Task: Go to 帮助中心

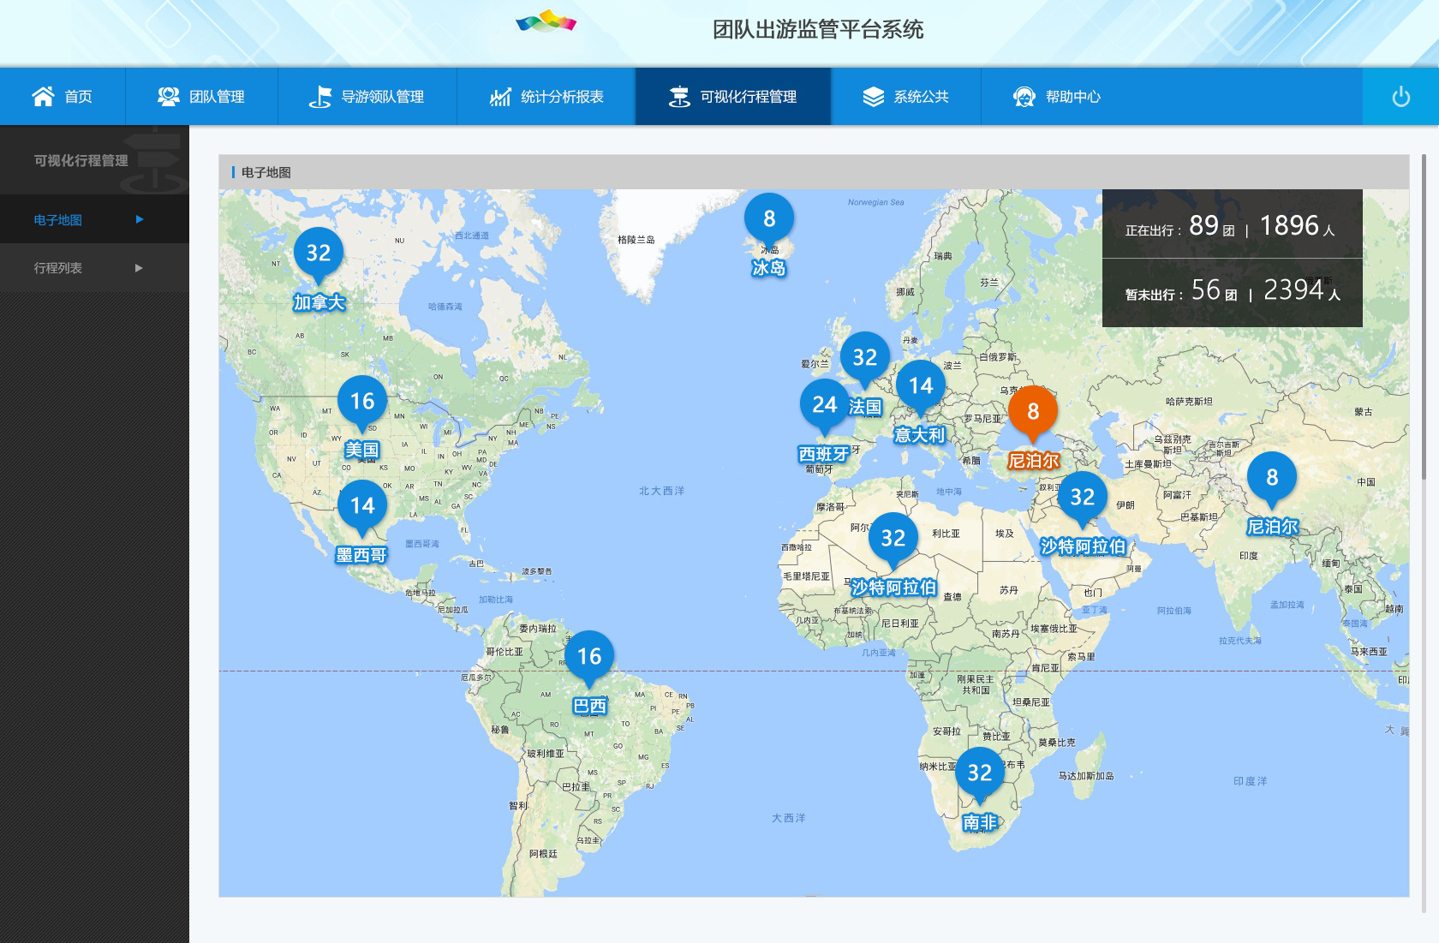Action: tap(1057, 97)
